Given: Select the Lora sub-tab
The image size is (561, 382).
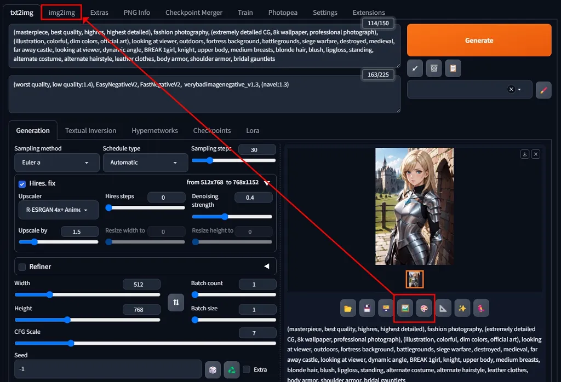Looking at the screenshot, I should click(253, 130).
